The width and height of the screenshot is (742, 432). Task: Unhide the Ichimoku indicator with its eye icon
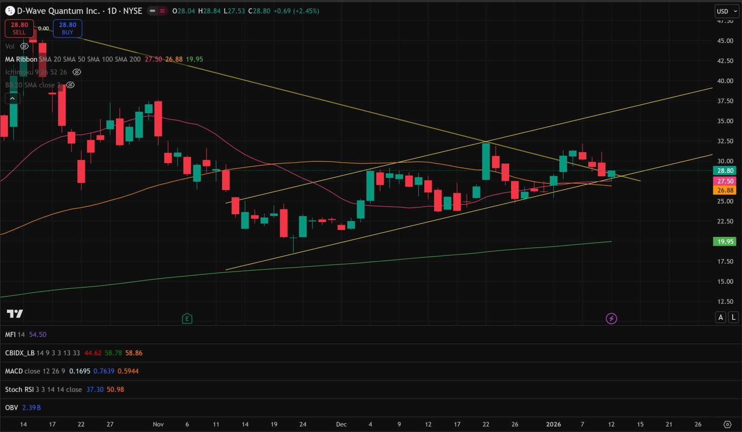tap(77, 72)
